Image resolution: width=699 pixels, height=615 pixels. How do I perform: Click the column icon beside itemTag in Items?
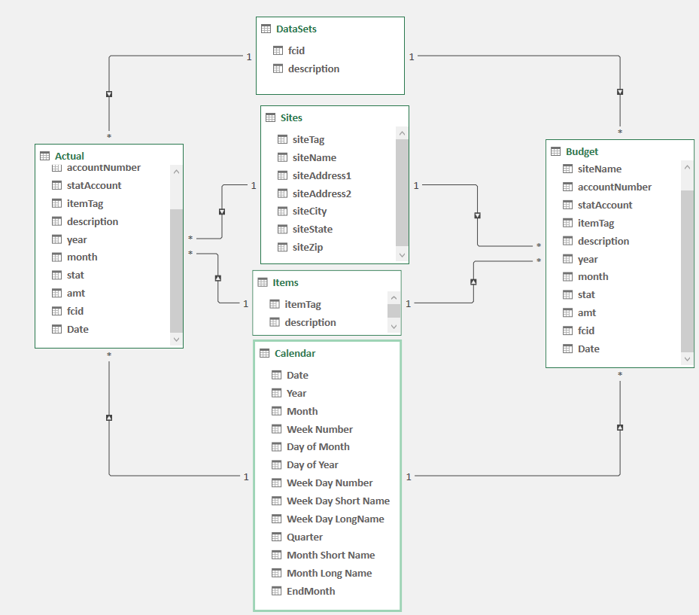click(275, 304)
